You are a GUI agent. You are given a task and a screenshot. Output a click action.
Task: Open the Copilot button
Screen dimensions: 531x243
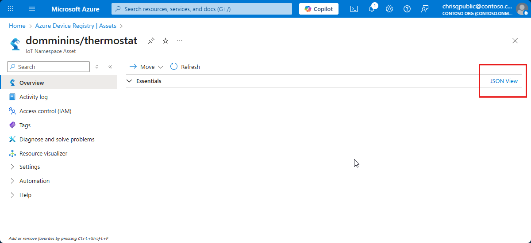click(x=319, y=9)
